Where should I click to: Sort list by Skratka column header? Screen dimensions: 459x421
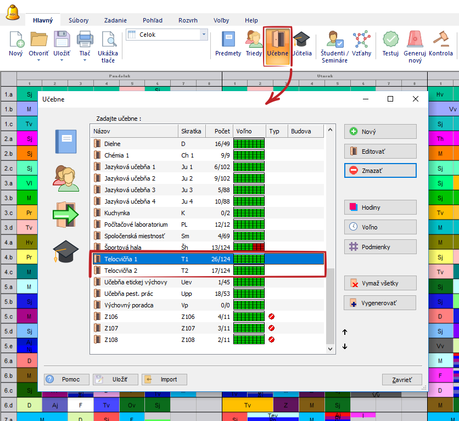click(192, 131)
